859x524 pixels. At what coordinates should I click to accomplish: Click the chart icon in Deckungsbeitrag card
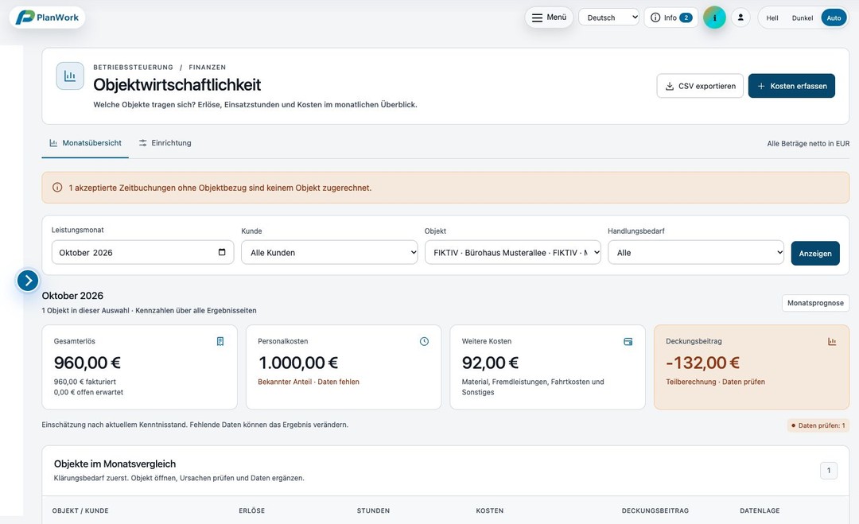tap(832, 341)
